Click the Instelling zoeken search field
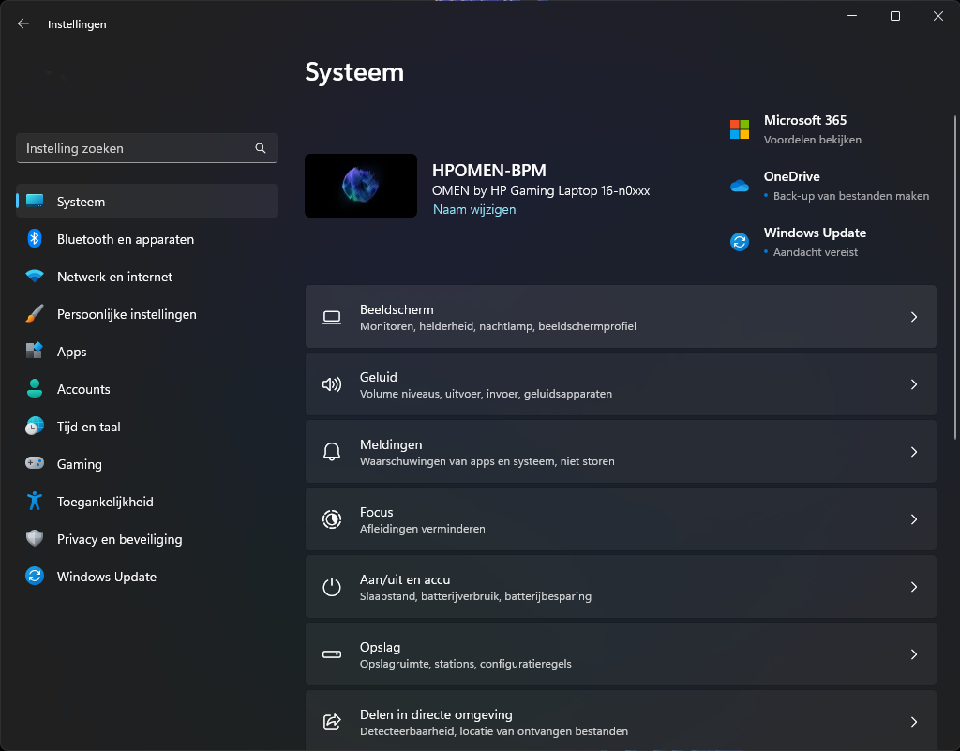The width and height of the screenshot is (960, 751). coord(147,148)
